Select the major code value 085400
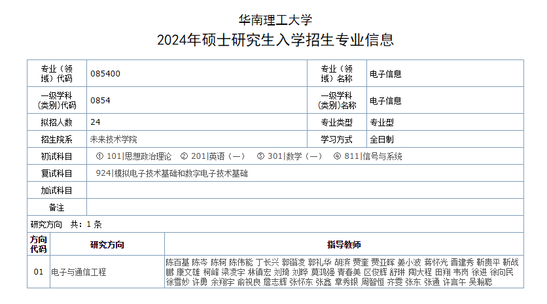Screen dimensions: 547x304 click(x=105, y=74)
